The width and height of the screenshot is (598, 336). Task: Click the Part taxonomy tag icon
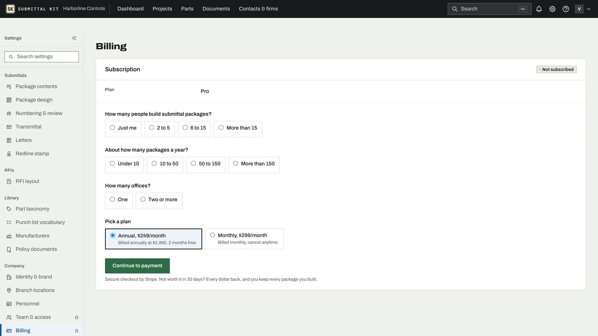click(x=9, y=209)
